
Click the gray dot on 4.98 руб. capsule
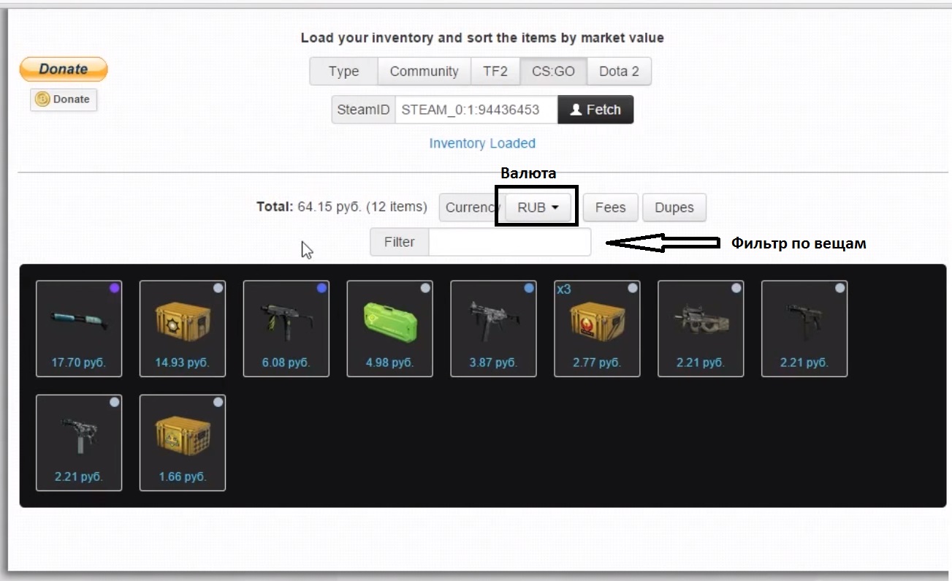click(425, 289)
